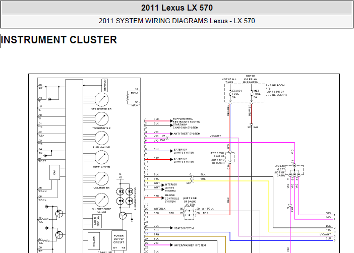Click the MPX- terminal label
This screenshot has height=253, width=354.
click(x=135, y=105)
